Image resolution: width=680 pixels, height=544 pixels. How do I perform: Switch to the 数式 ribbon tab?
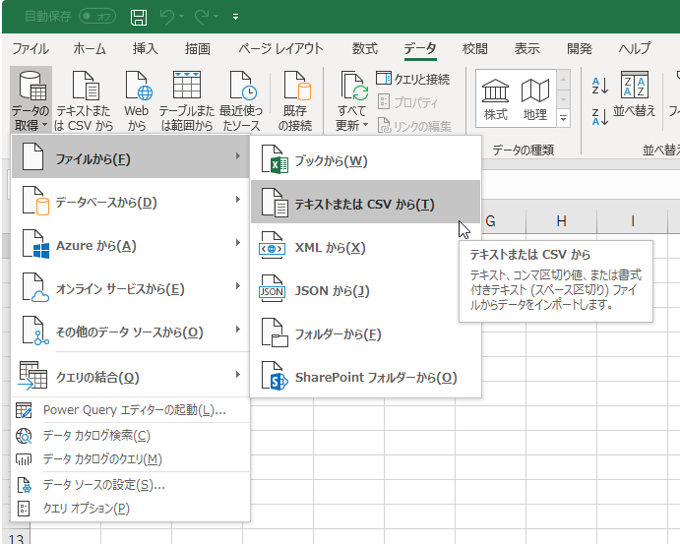click(x=365, y=48)
